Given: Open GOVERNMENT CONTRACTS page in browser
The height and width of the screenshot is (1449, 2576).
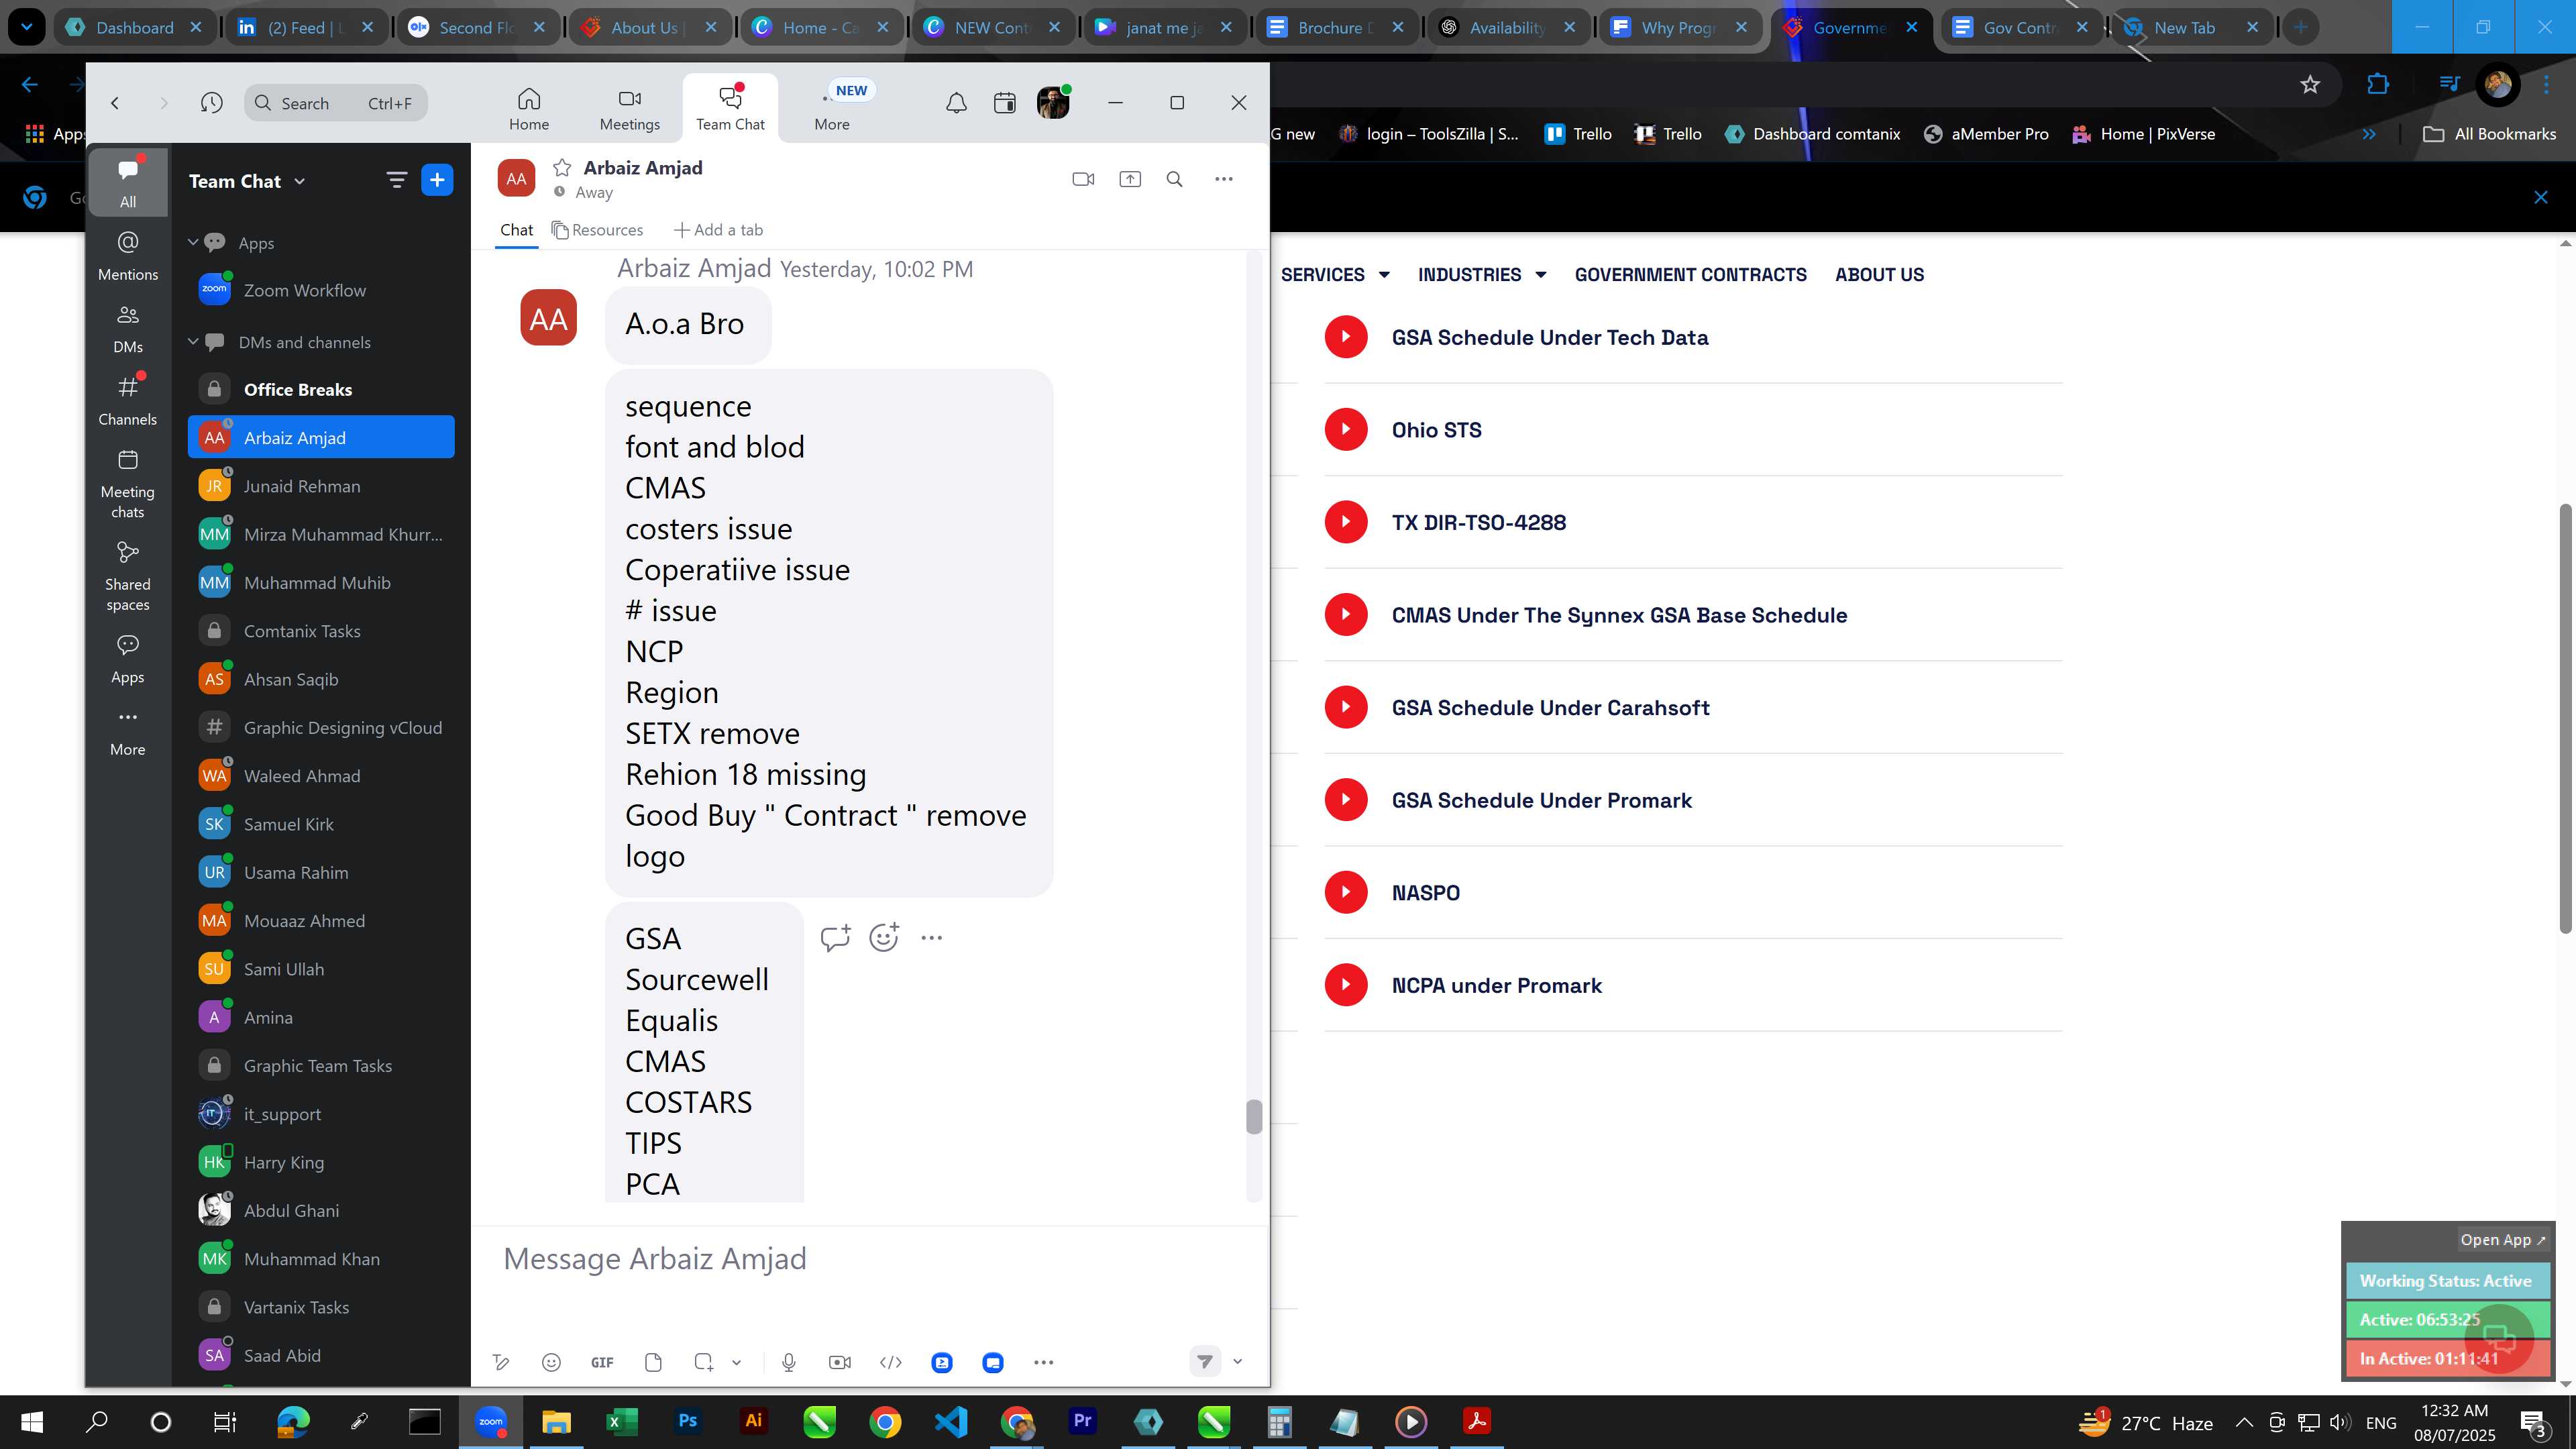Looking at the screenshot, I should [1690, 274].
